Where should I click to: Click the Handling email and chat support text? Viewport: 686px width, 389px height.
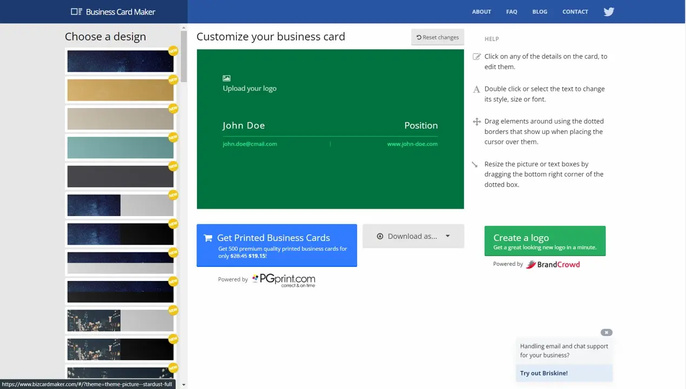click(x=564, y=351)
